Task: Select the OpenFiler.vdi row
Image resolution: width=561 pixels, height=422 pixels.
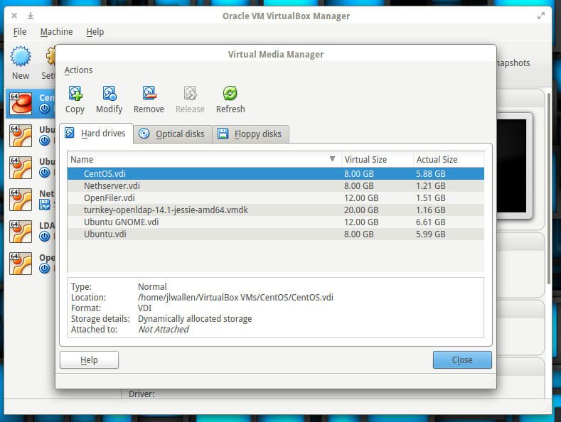Action: tap(275, 198)
